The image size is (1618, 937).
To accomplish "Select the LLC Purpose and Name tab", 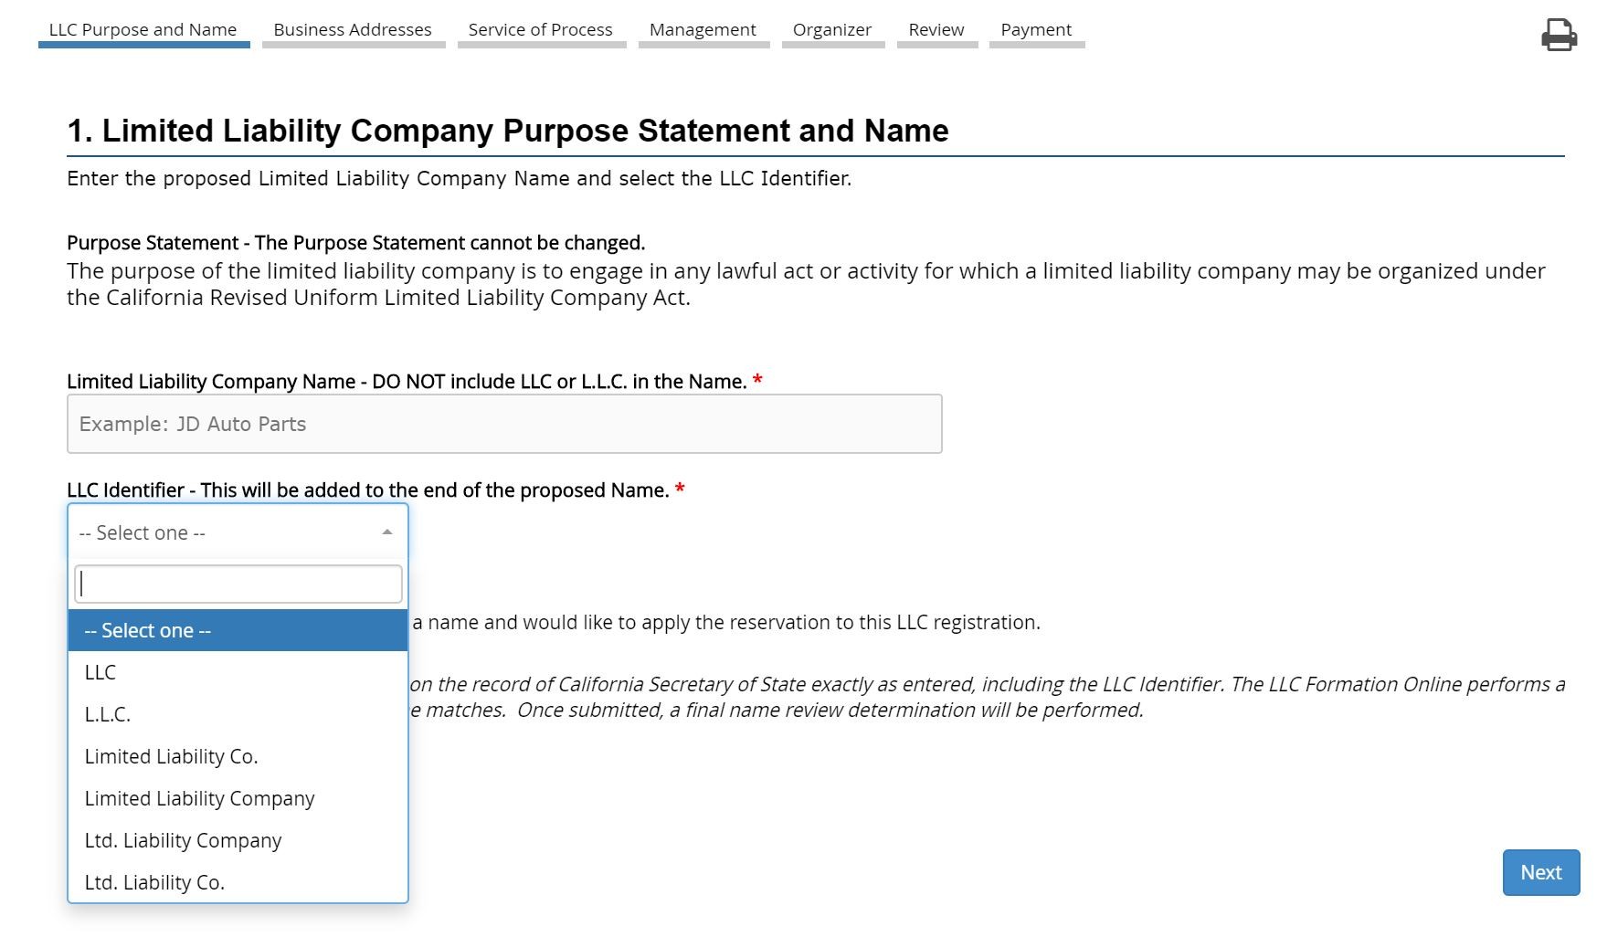I will point(143,30).
